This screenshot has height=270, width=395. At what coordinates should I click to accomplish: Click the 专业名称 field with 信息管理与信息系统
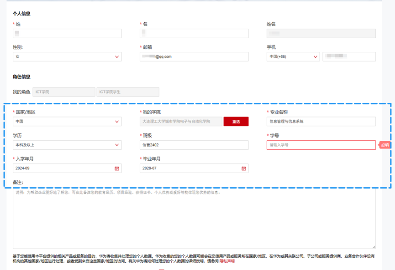[x=321, y=122]
